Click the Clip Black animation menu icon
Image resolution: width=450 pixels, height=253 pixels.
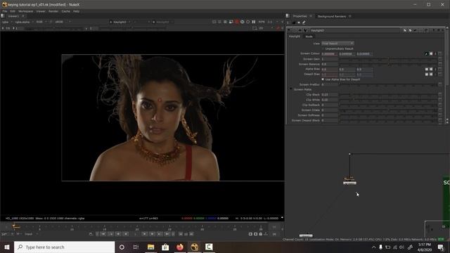pos(440,94)
